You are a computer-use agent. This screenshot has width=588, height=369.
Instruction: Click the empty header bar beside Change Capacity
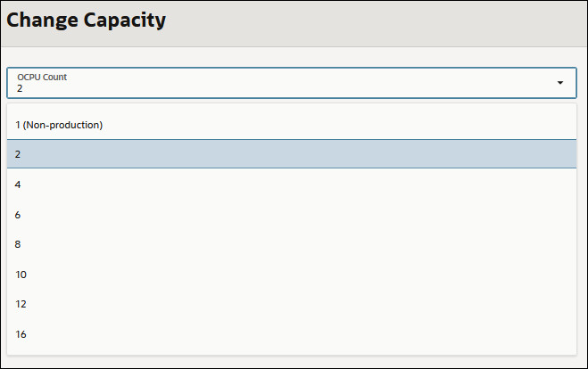(x=375, y=22)
